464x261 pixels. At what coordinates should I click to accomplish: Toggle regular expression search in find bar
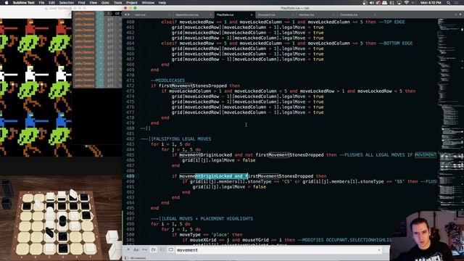[x=128, y=250]
